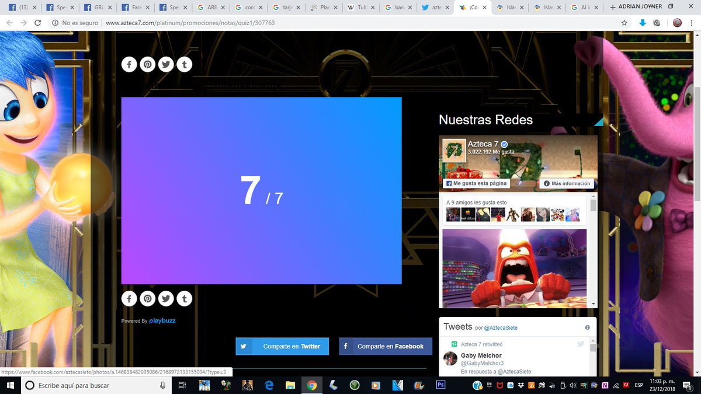Switch to the azte Twitter tab
The image size is (701, 394).
point(435,8)
